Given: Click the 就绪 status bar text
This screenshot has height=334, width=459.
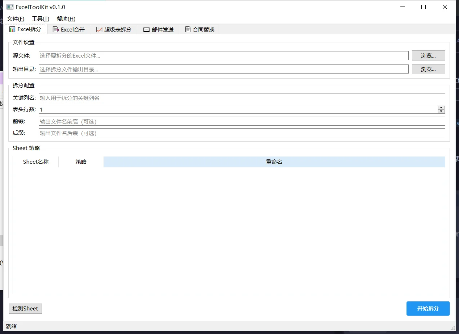Looking at the screenshot, I should (x=11, y=326).
